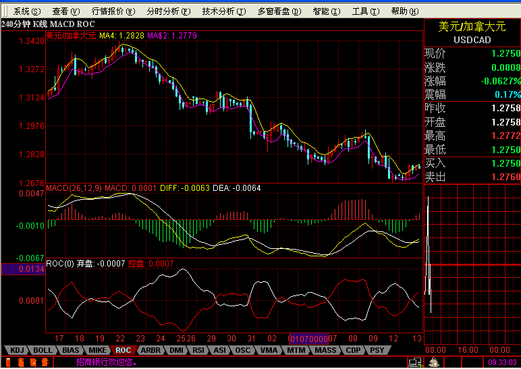The image size is (521, 369).
Task: Click the money bag icon in status bar
Action: coord(434,362)
